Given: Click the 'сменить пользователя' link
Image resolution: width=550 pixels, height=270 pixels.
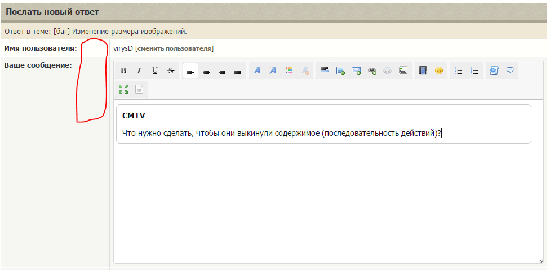Looking at the screenshot, I should coord(175,48).
